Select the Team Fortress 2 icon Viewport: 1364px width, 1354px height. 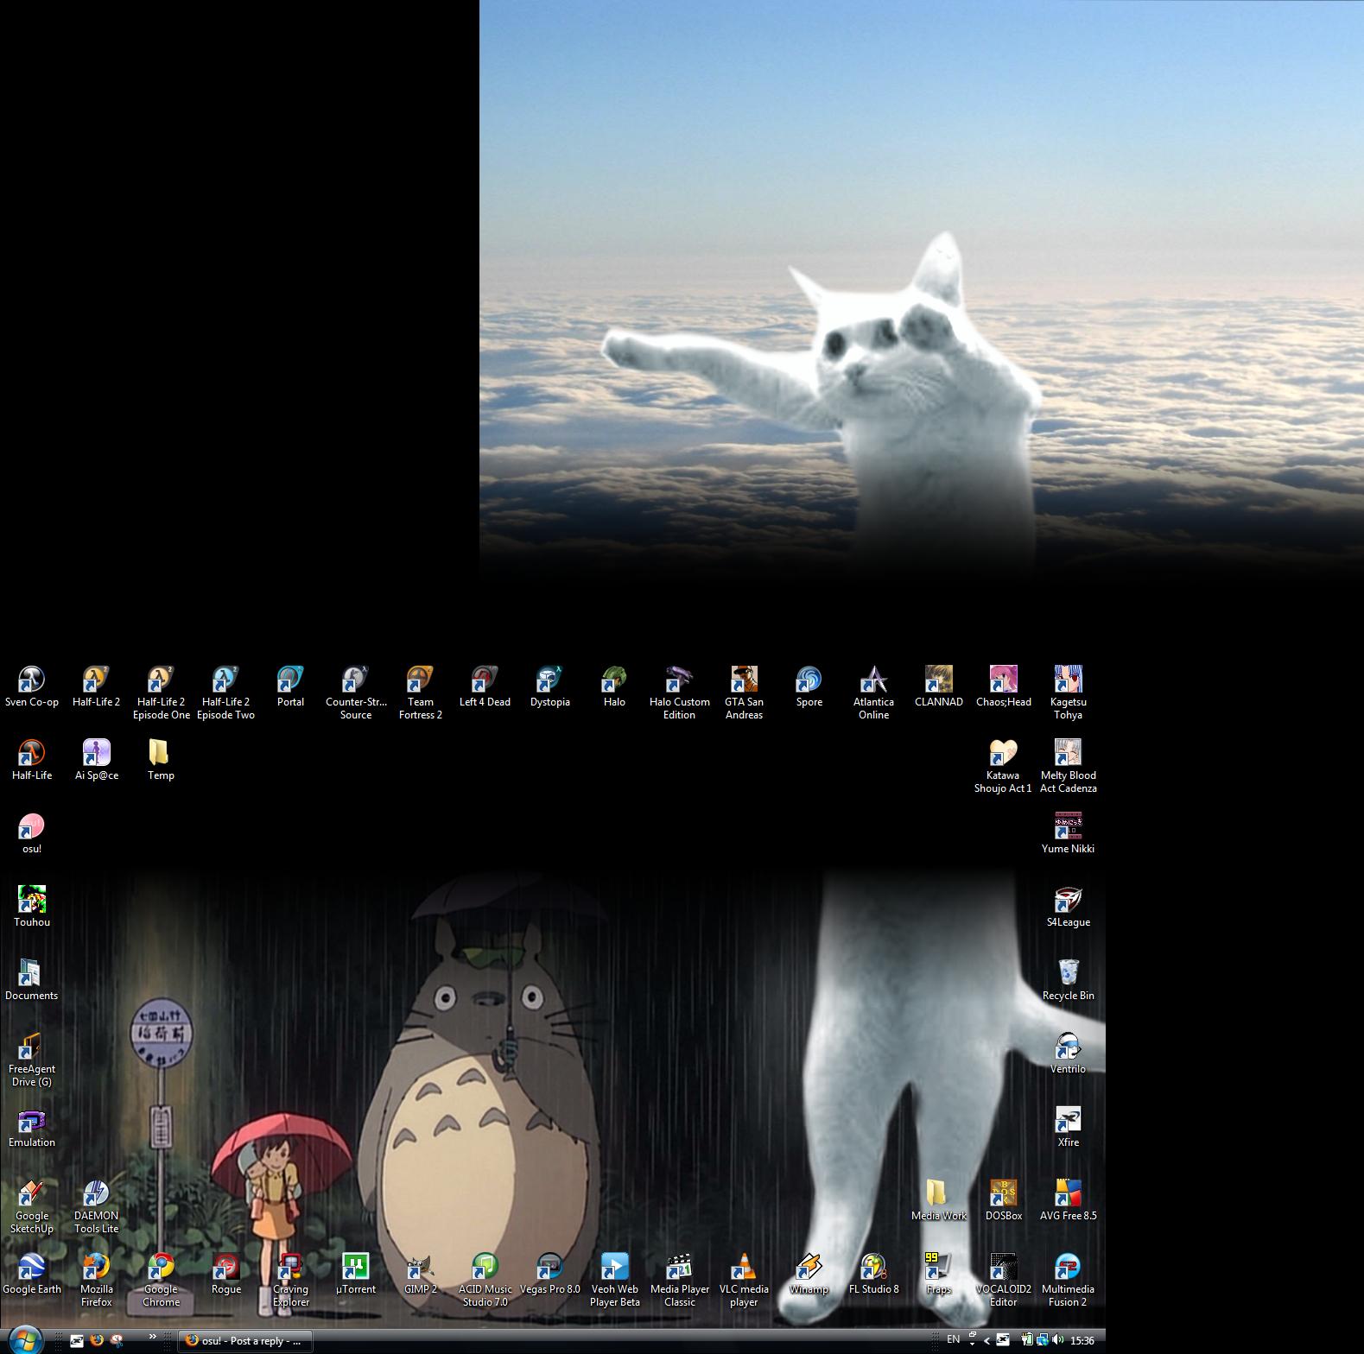click(x=421, y=693)
